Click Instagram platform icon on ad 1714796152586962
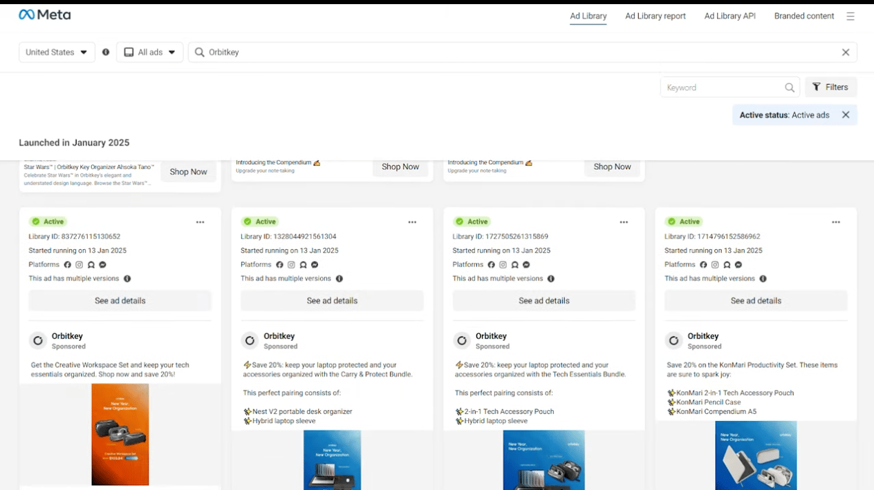 coord(716,265)
